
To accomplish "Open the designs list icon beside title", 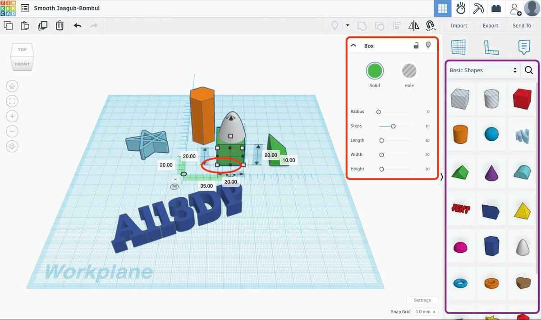I will pyautogui.click(x=25, y=8).
